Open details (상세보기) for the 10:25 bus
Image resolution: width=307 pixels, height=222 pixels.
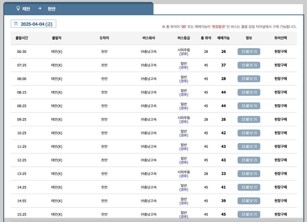[249, 133]
